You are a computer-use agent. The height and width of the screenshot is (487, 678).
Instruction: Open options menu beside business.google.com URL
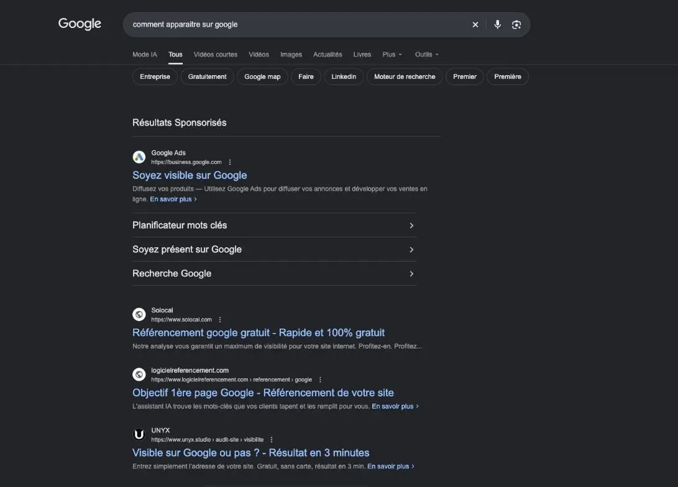tap(230, 162)
